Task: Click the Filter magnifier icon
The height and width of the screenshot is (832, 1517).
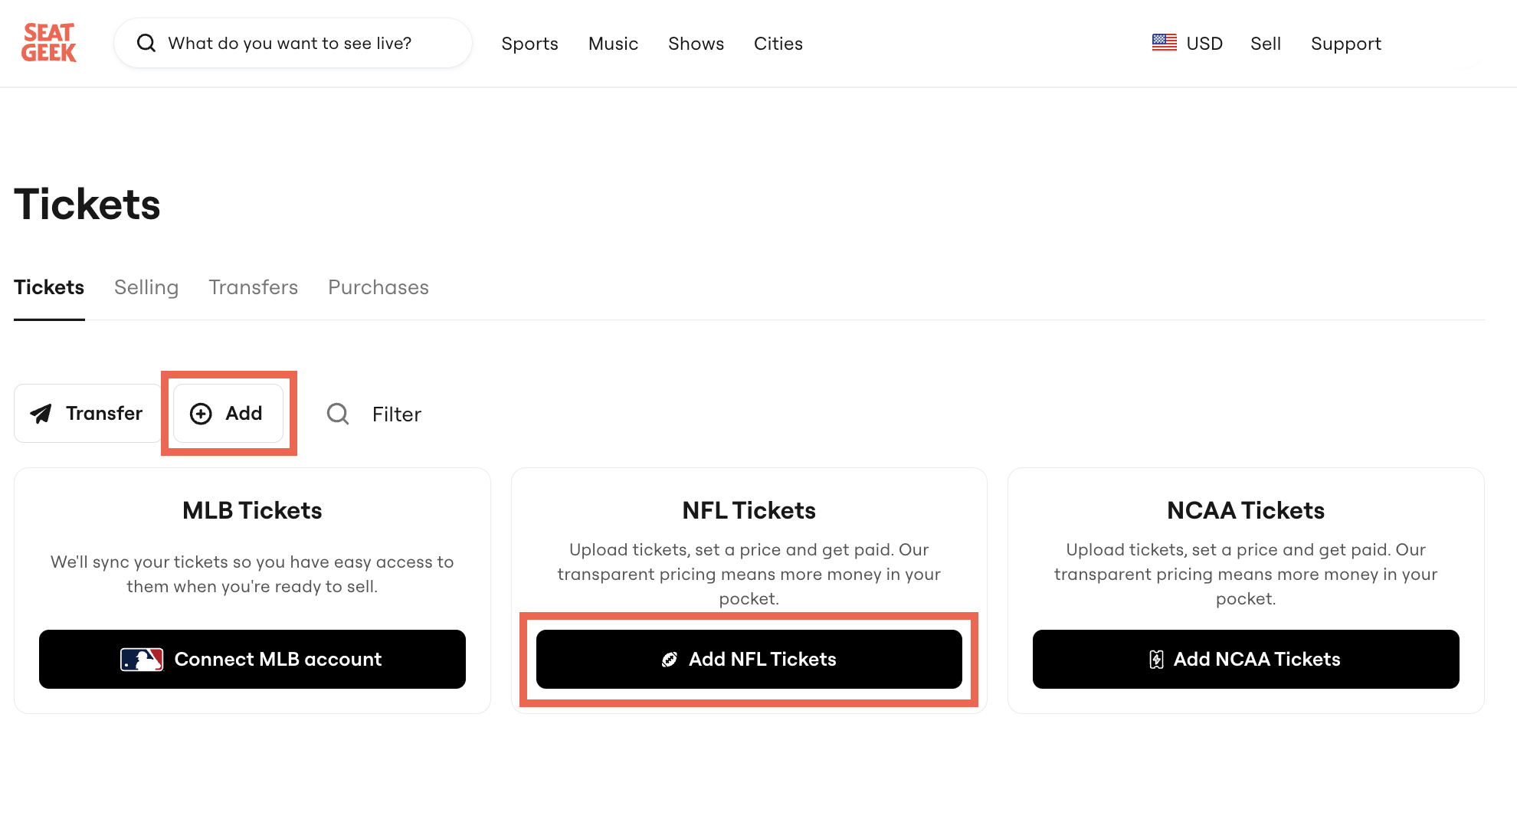Action: [338, 414]
